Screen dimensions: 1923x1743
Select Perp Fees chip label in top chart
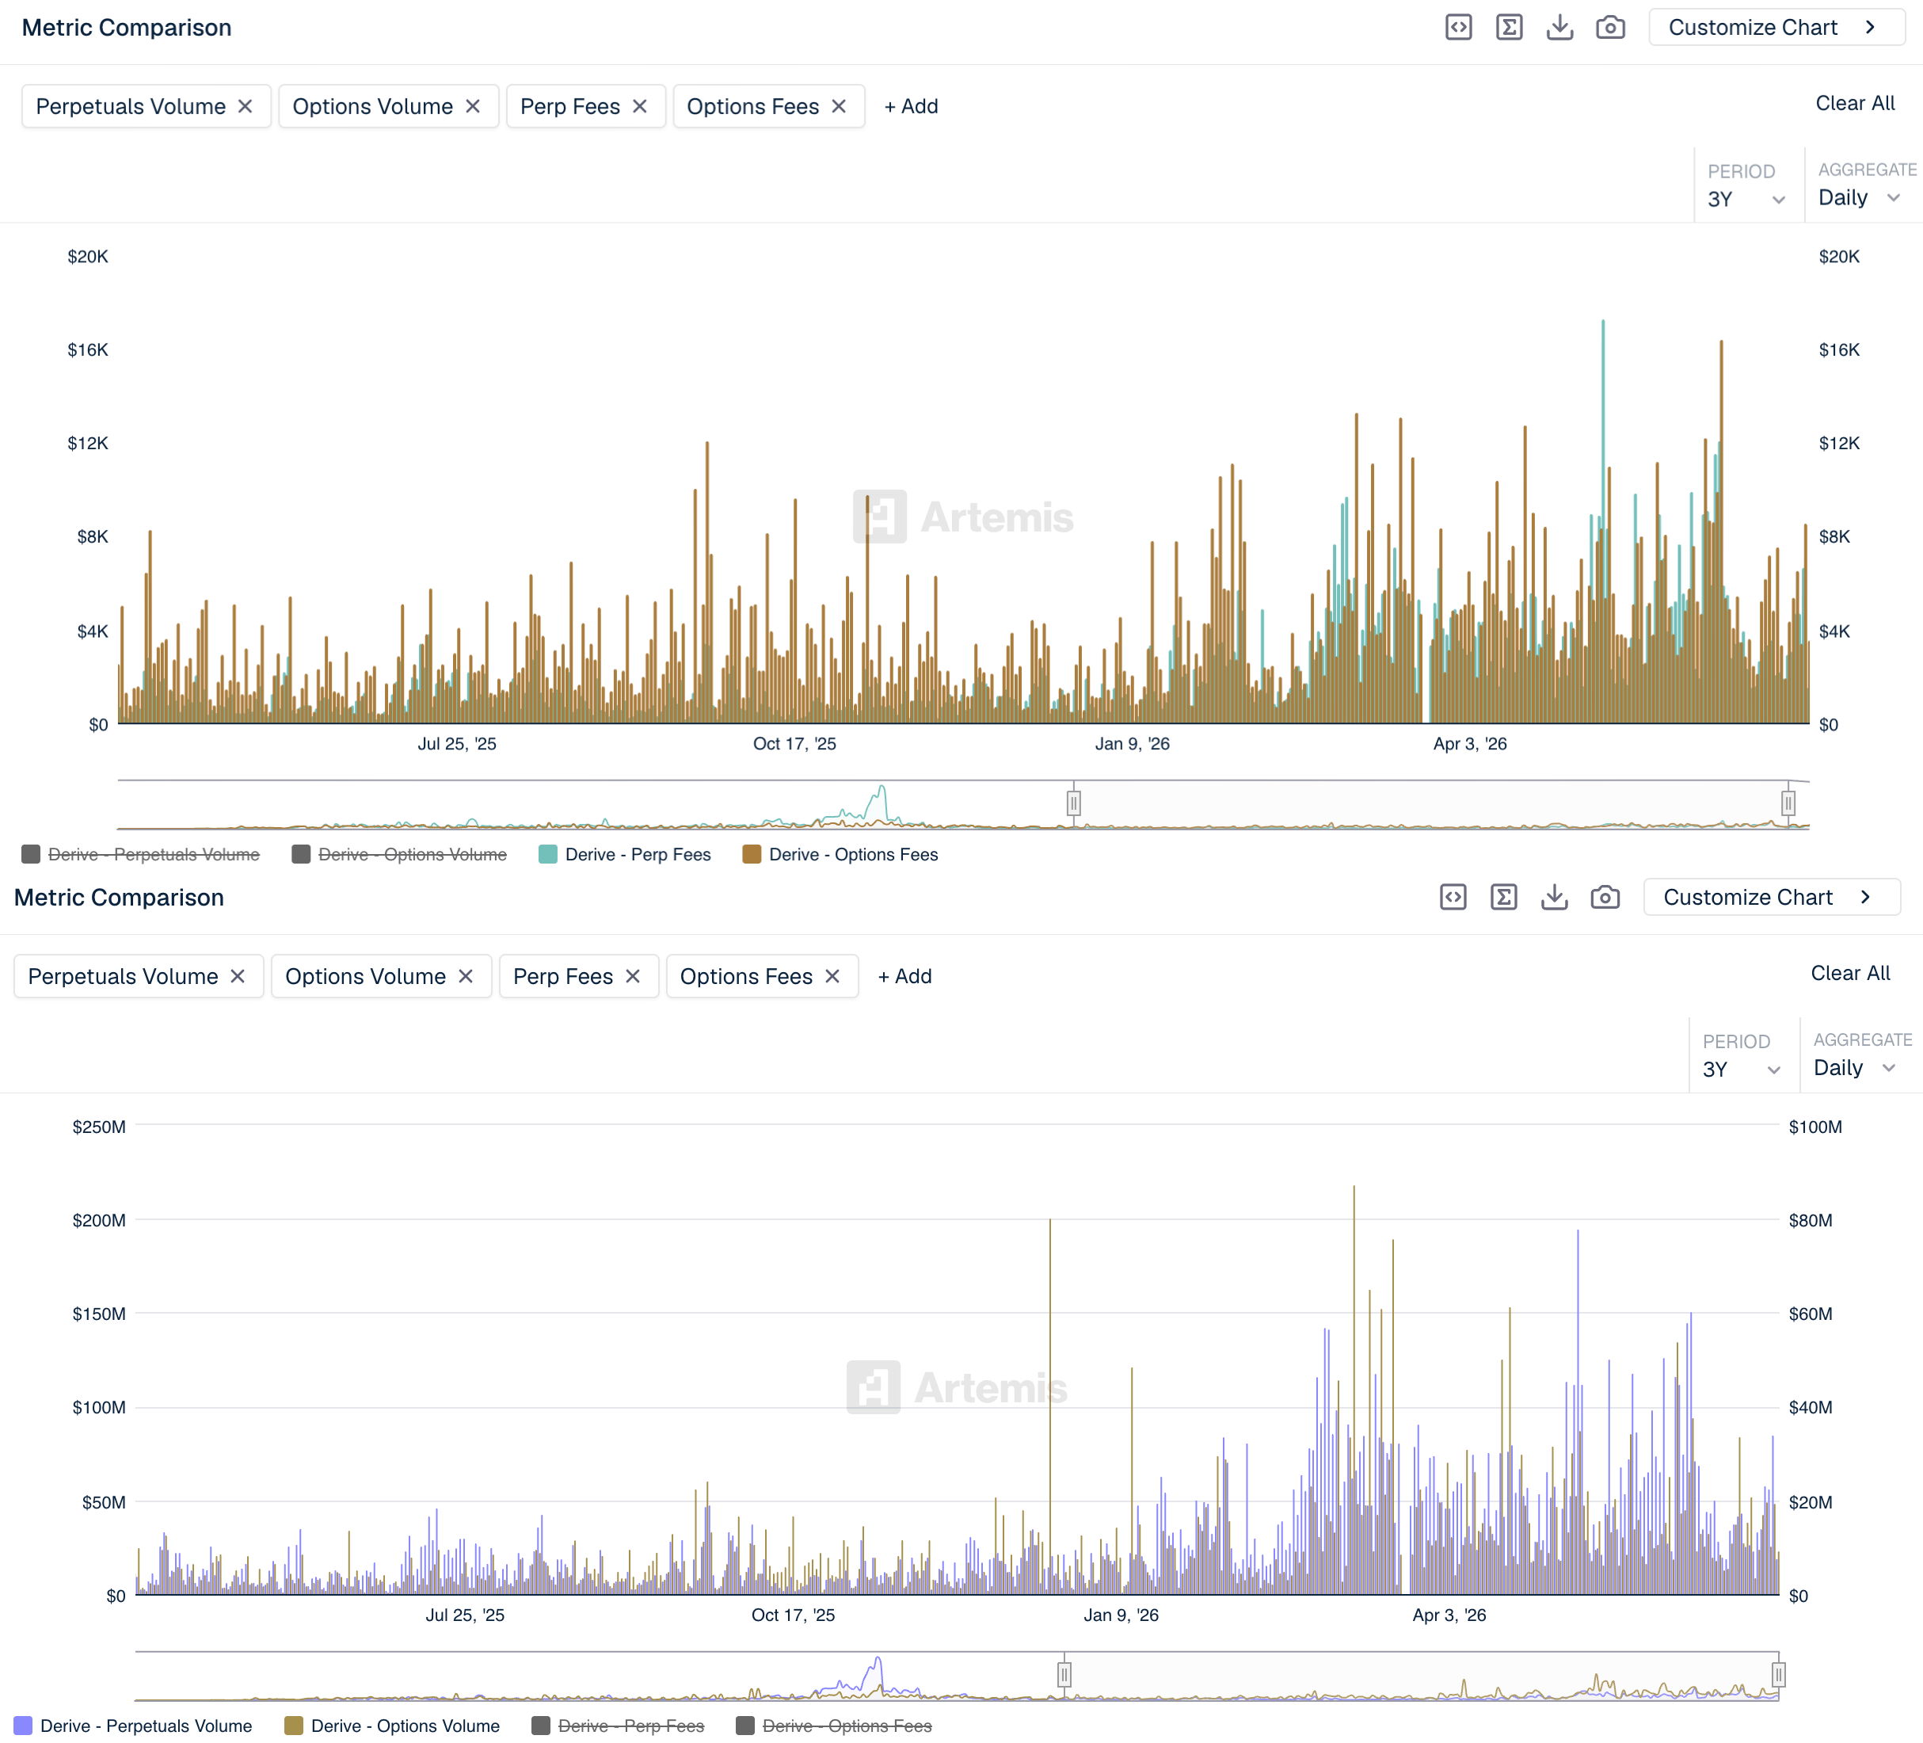569,106
